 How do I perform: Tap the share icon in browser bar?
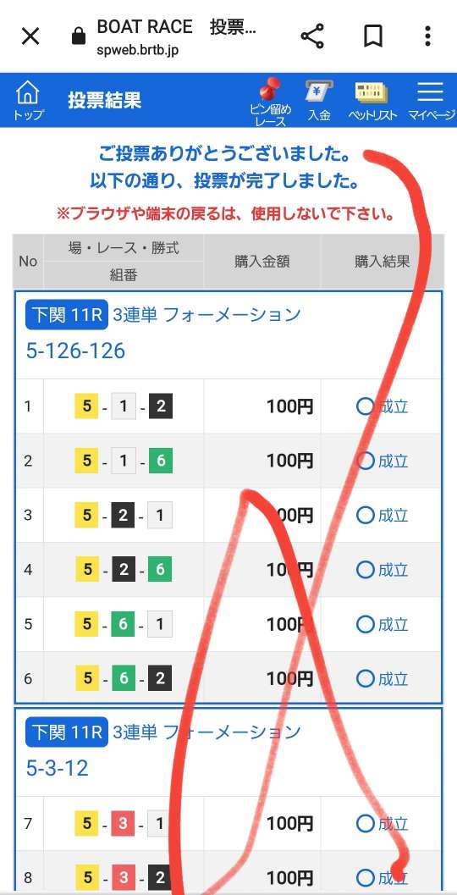point(312,36)
